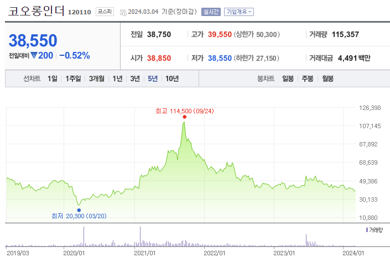
Task: Click the 2023/01 x-axis label
Action: (284, 253)
